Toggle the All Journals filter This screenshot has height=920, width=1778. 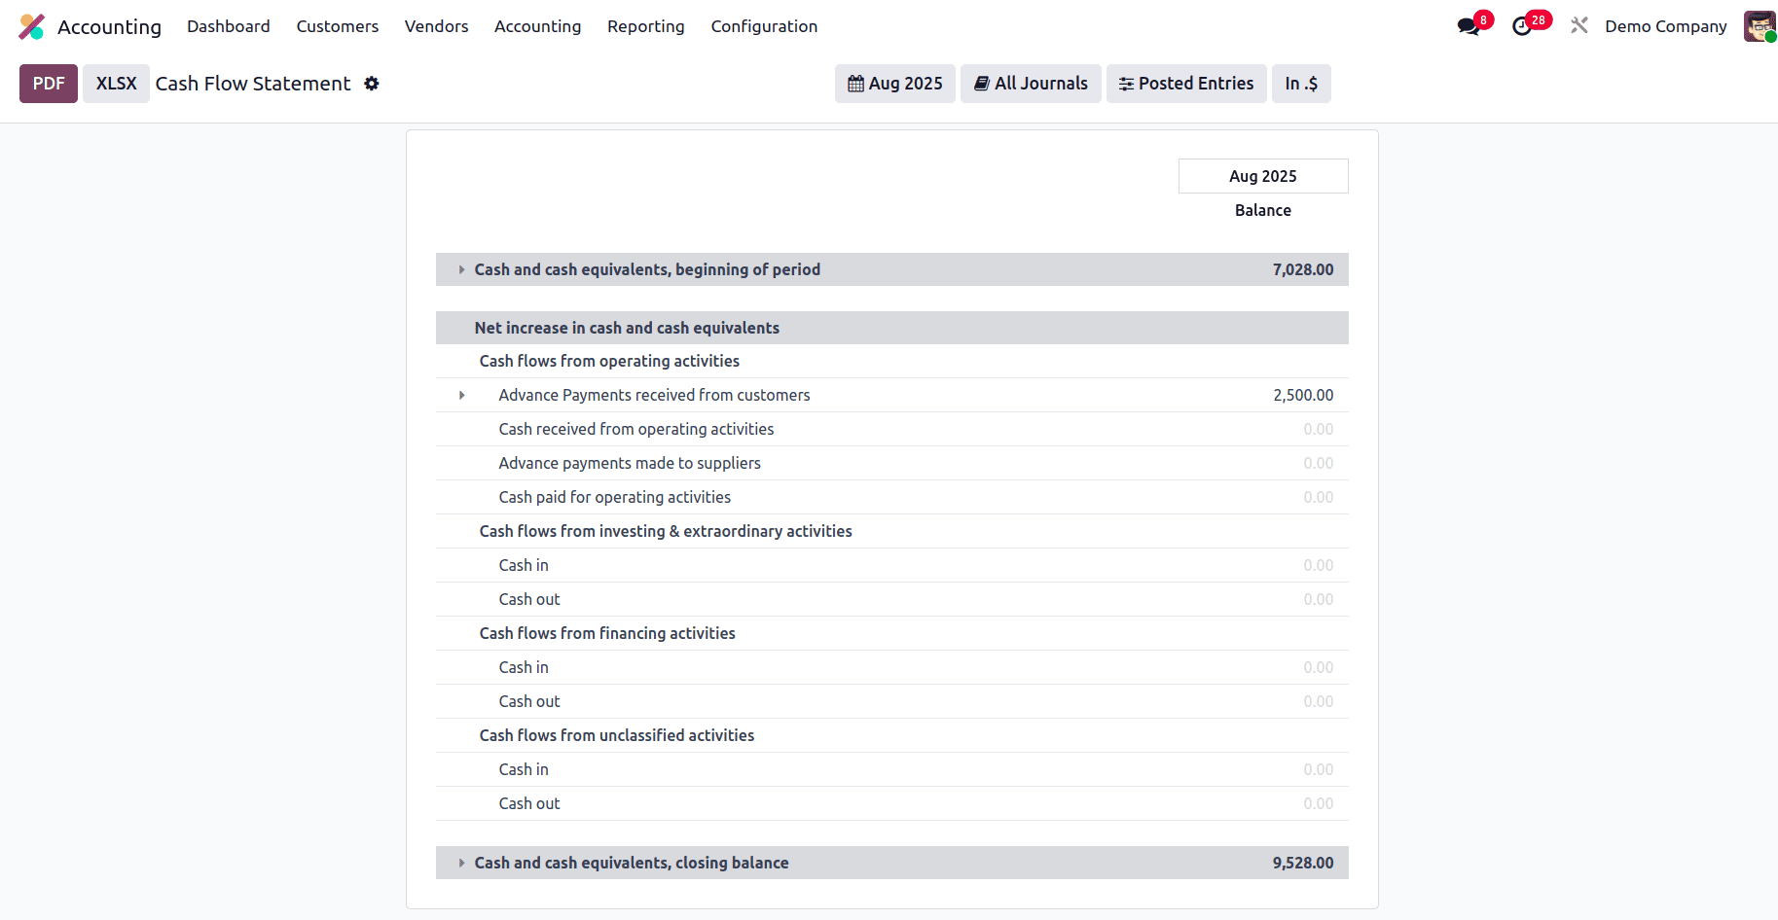(x=1031, y=84)
